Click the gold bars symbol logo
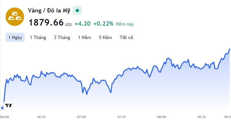The height and width of the screenshot is (120, 231). tap(15, 17)
